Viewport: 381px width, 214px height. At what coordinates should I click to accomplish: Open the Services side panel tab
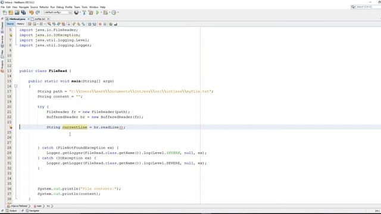pyautogui.click(x=2, y=41)
